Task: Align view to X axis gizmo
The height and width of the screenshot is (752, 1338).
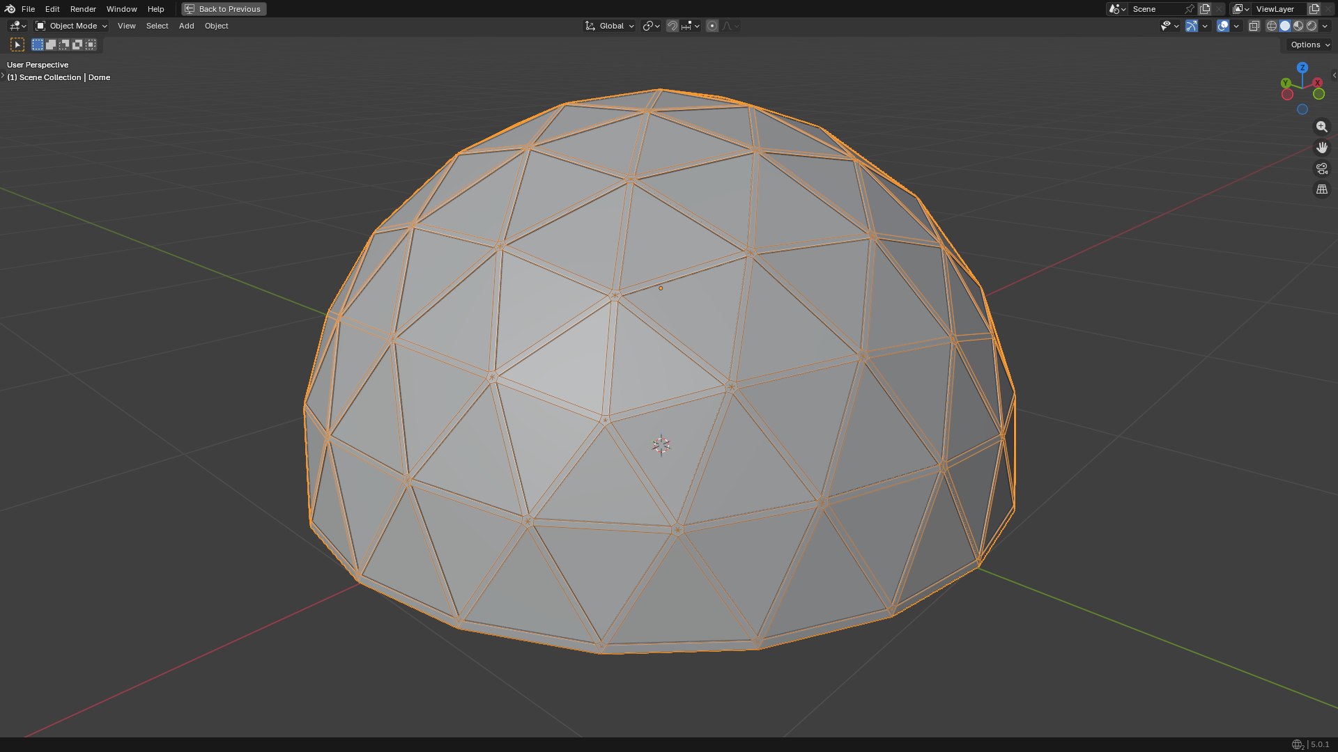Action: 1318,83
